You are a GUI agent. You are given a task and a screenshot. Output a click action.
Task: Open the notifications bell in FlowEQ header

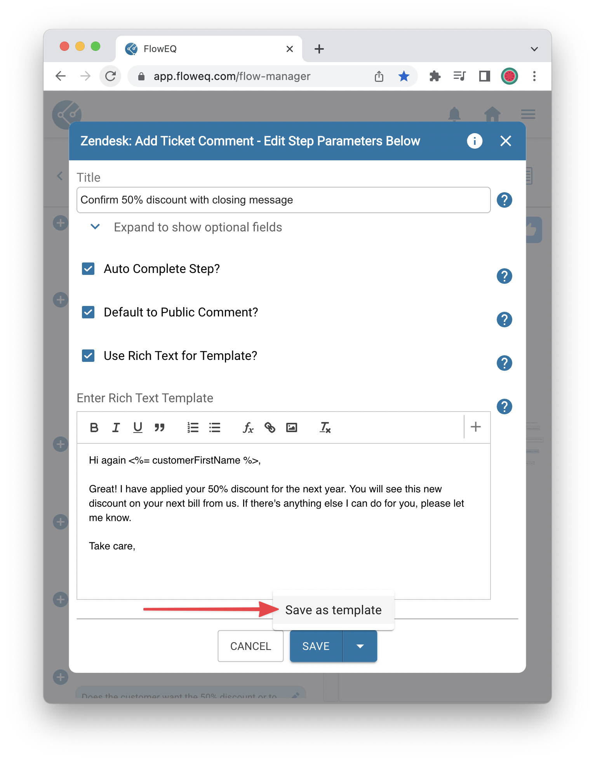click(x=454, y=114)
